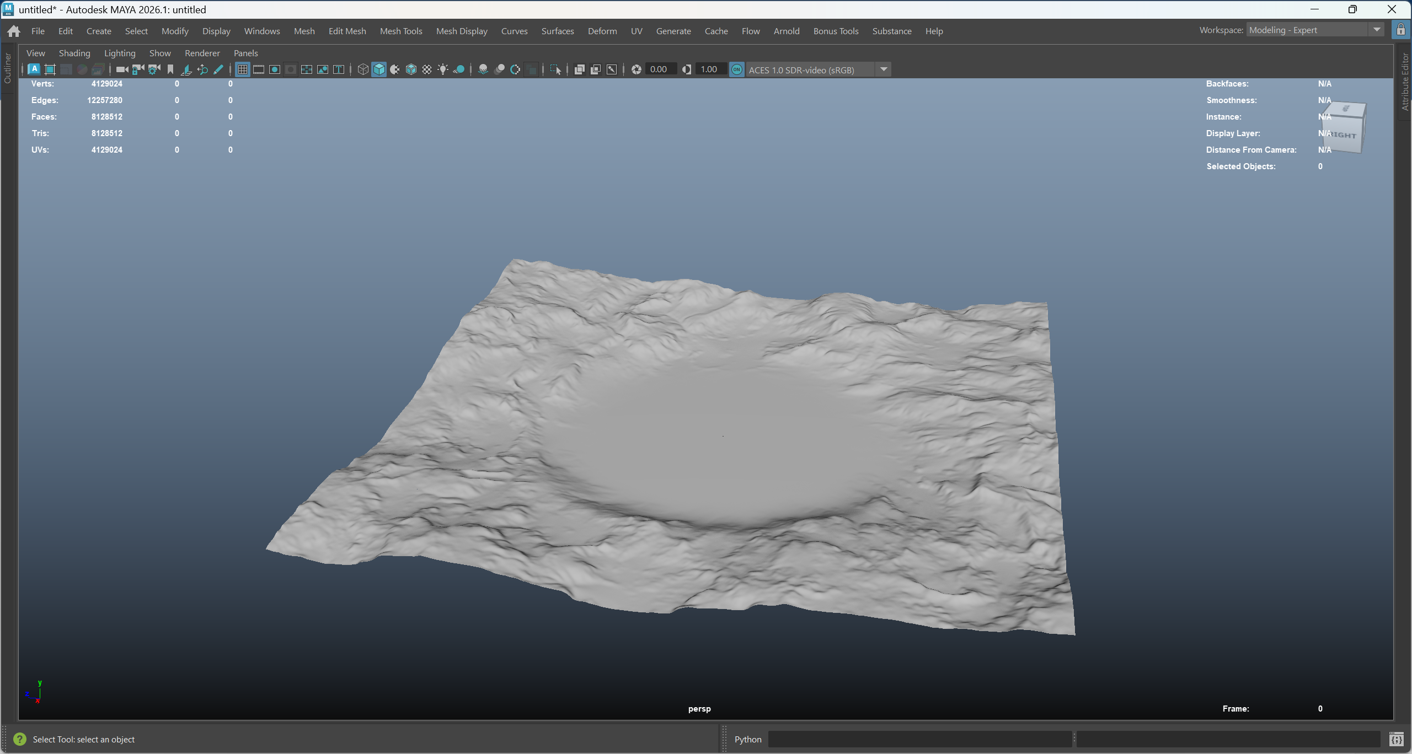The image size is (1412, 754).
Task: Click the Home icon in menu bar
Action: click(x=14, y=31)
